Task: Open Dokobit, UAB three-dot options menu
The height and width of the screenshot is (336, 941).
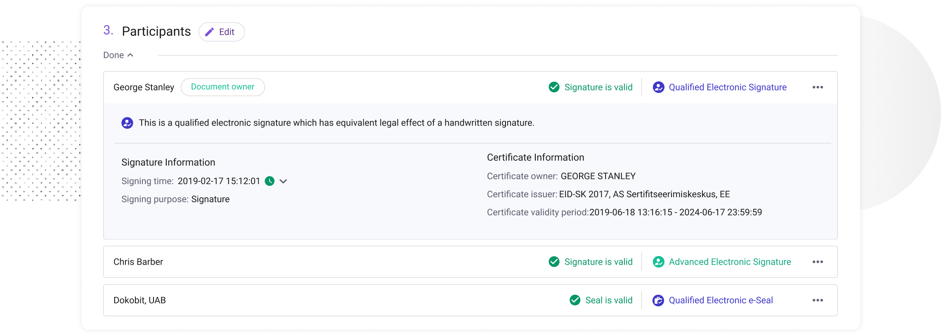Action: tap(818, 300)
